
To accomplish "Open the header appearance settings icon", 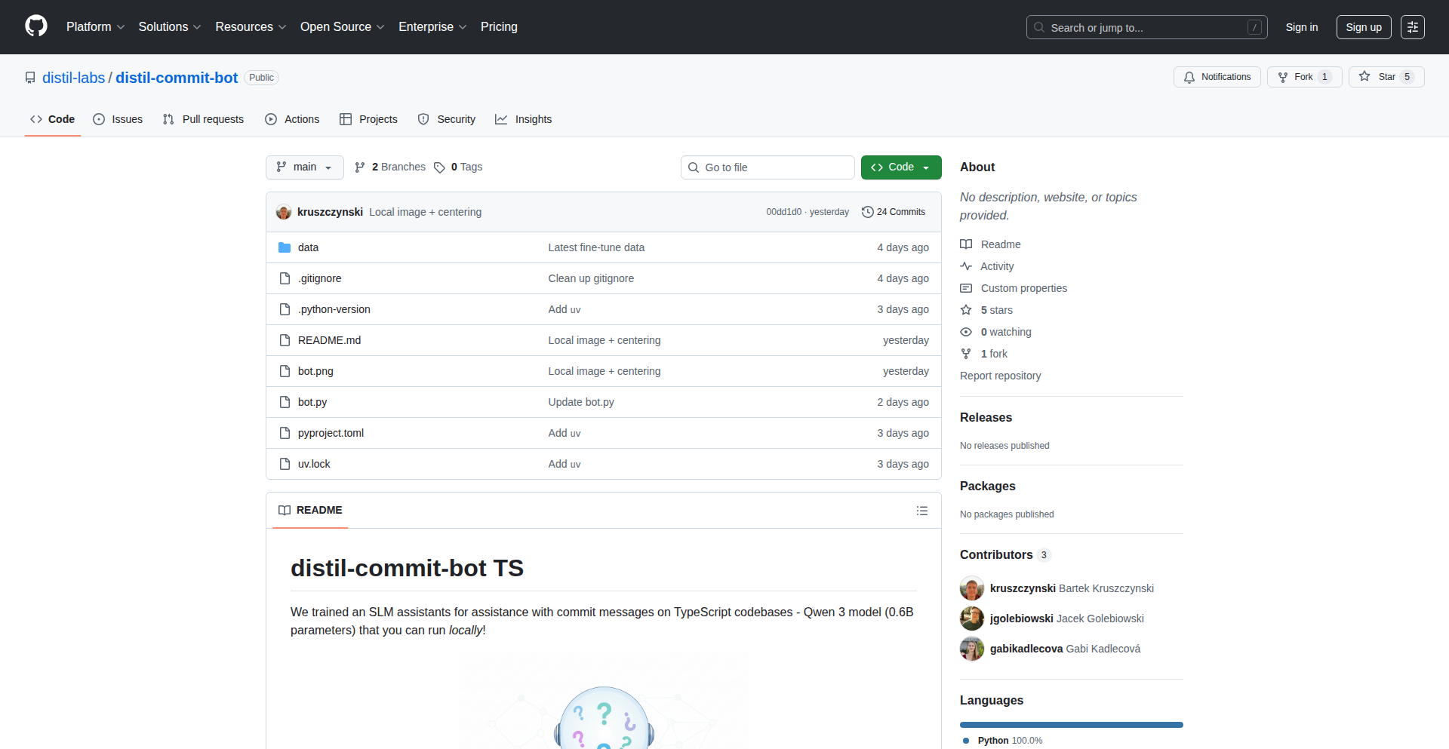I will click(1412, 27).
